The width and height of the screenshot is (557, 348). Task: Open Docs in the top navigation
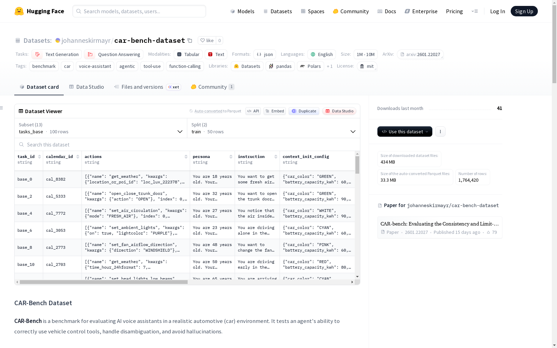point(387,11)
